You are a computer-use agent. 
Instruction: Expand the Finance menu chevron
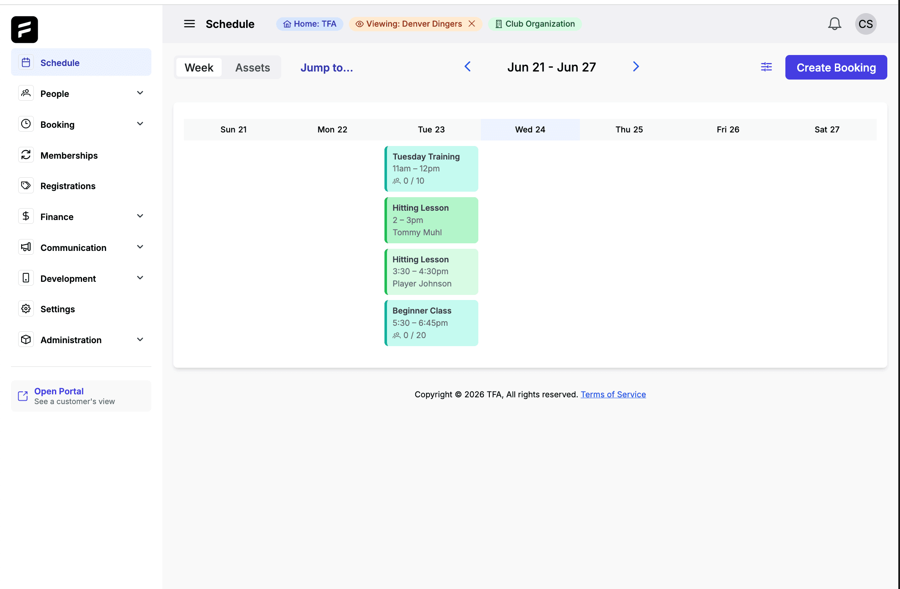coord(140,216)
